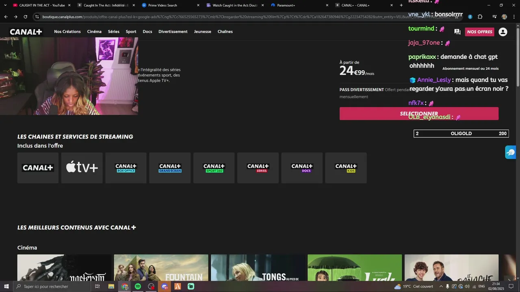Image resolution: width=520 pixels, height=292 pixels.
Task: Click the NOS OFFRES button
Action: 479,32
